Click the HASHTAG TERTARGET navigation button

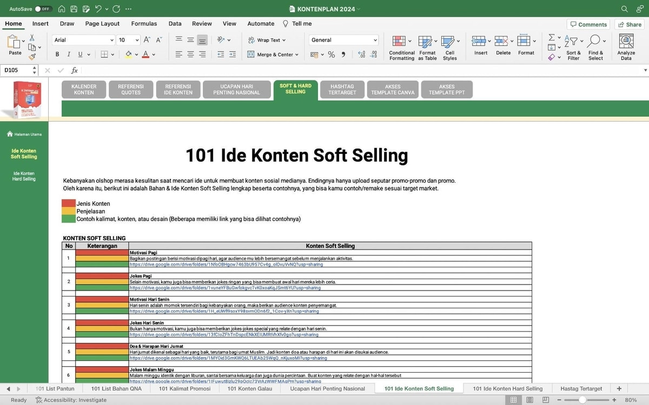pyautogui.click(x=342, y=90)
